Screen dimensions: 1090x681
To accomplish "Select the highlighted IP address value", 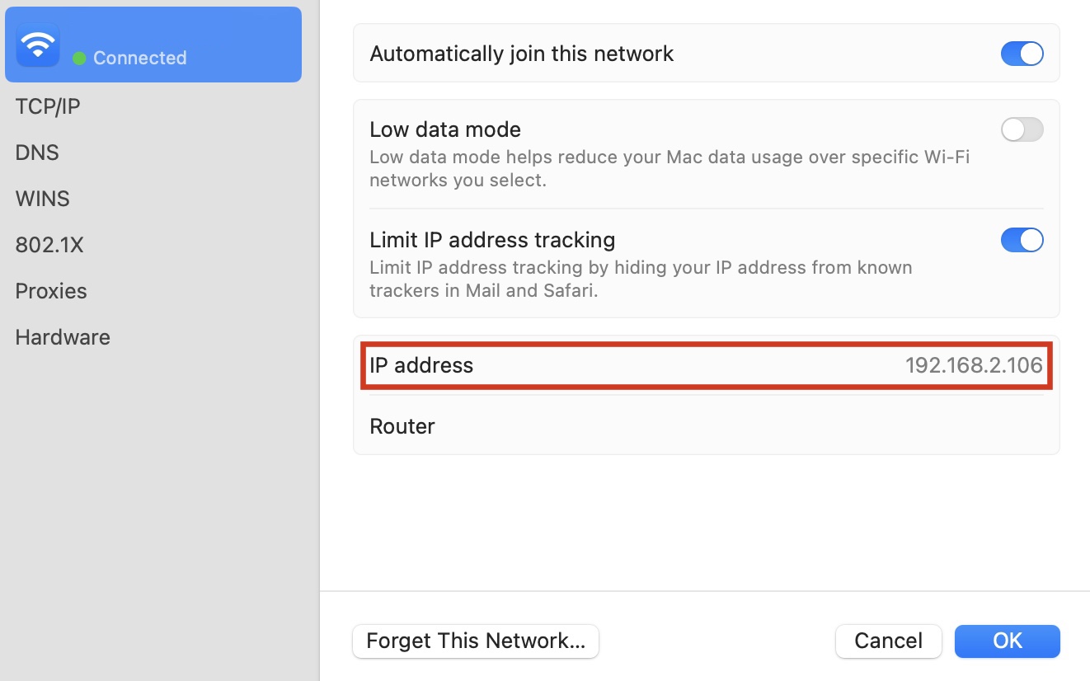I will 975,365.
